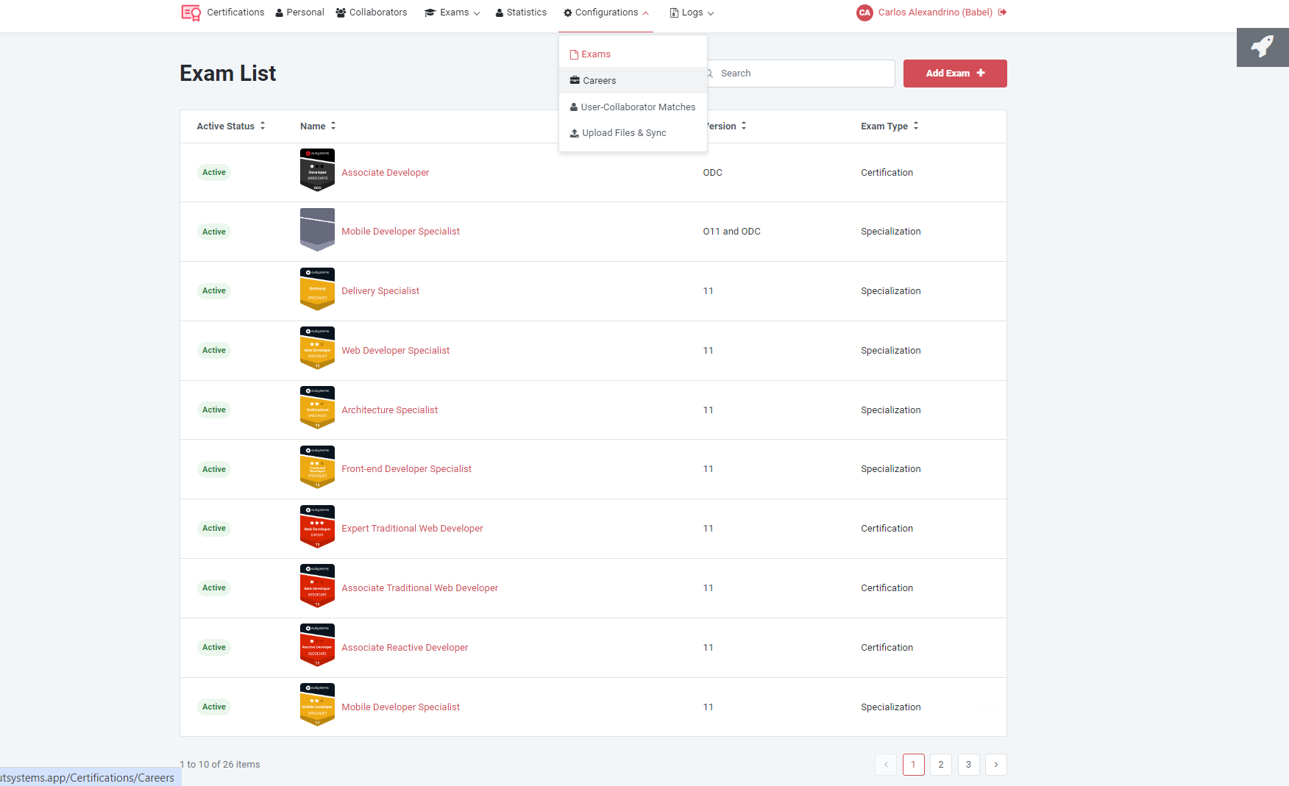The image size is (1289, 786).
Task: Click the Certifications logo icon
Action: [191, 12]
